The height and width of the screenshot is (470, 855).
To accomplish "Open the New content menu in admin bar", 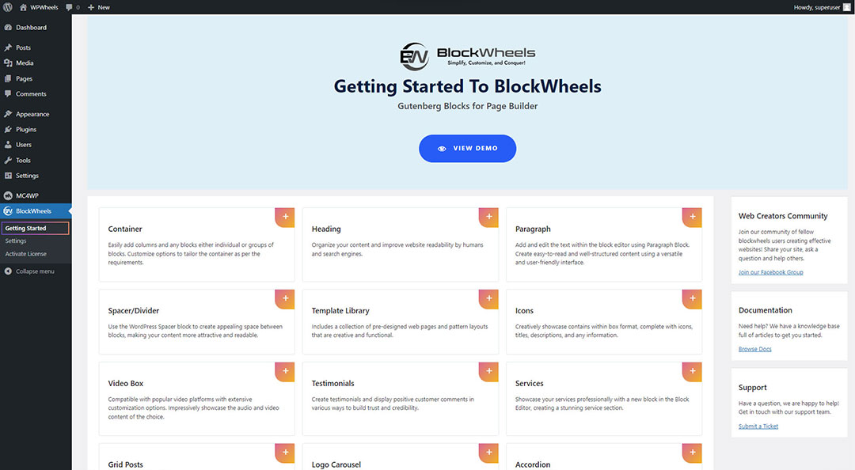I will click(99, 7).
